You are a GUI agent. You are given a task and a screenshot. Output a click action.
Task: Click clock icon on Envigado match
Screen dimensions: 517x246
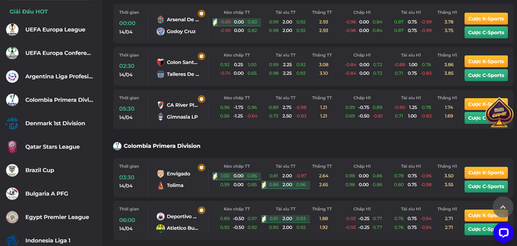point(202,167)
